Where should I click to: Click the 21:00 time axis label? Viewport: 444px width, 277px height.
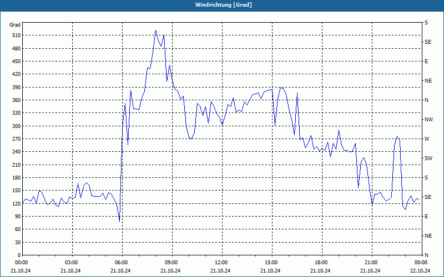click(372, 263)
